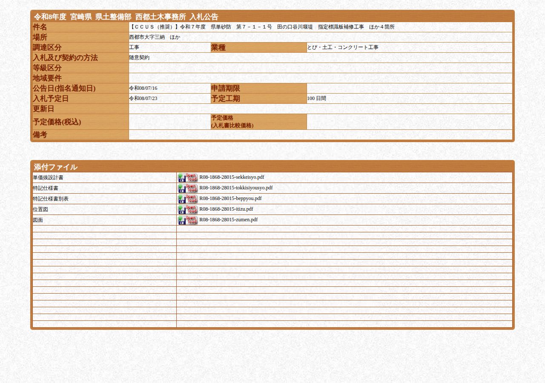545x383 pixels.
Task: Click the 件名 project title text
Action: pyautogui.click(x=262, y=27)
